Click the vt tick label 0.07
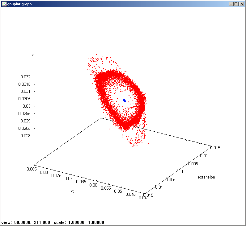The image size is (246, 226). [69, 179]
